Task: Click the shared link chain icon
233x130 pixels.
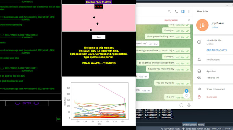Action: click(199, 78)
